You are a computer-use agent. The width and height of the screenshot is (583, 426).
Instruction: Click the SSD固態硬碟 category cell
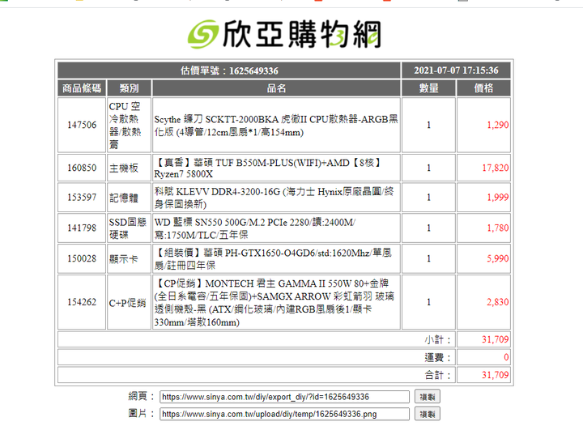129,228
